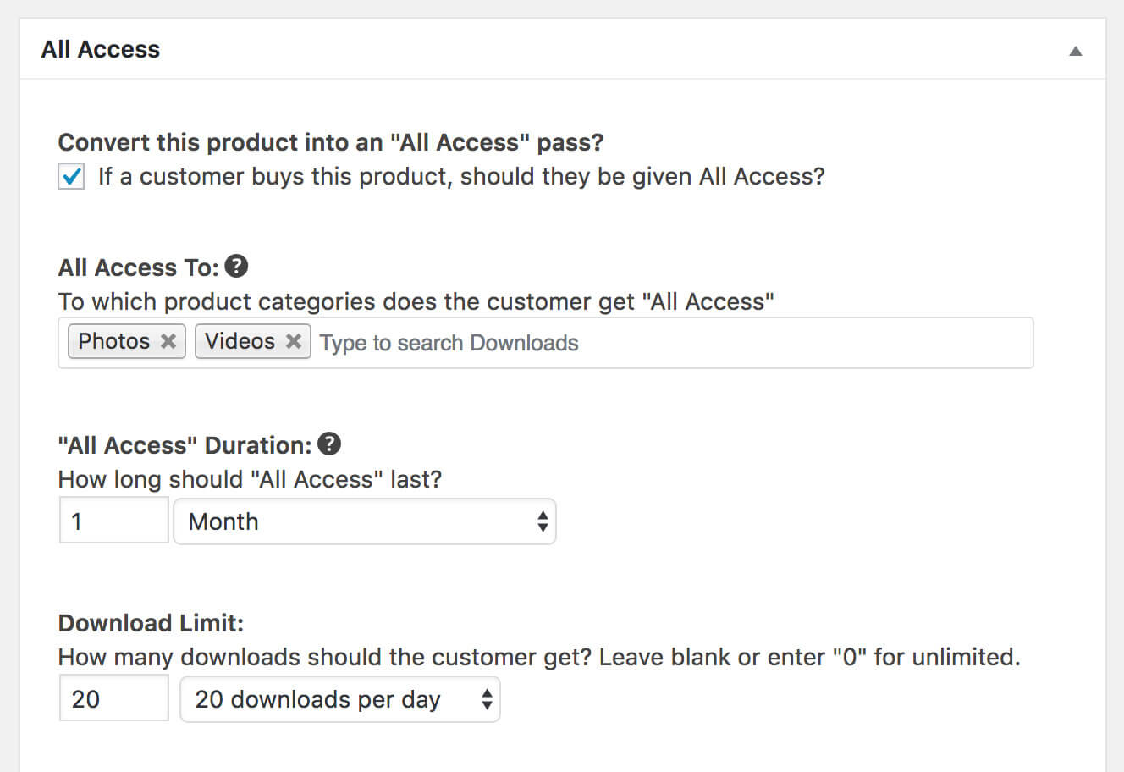
Task: Click the arrows on the Month select
Action: pos(543,521)
